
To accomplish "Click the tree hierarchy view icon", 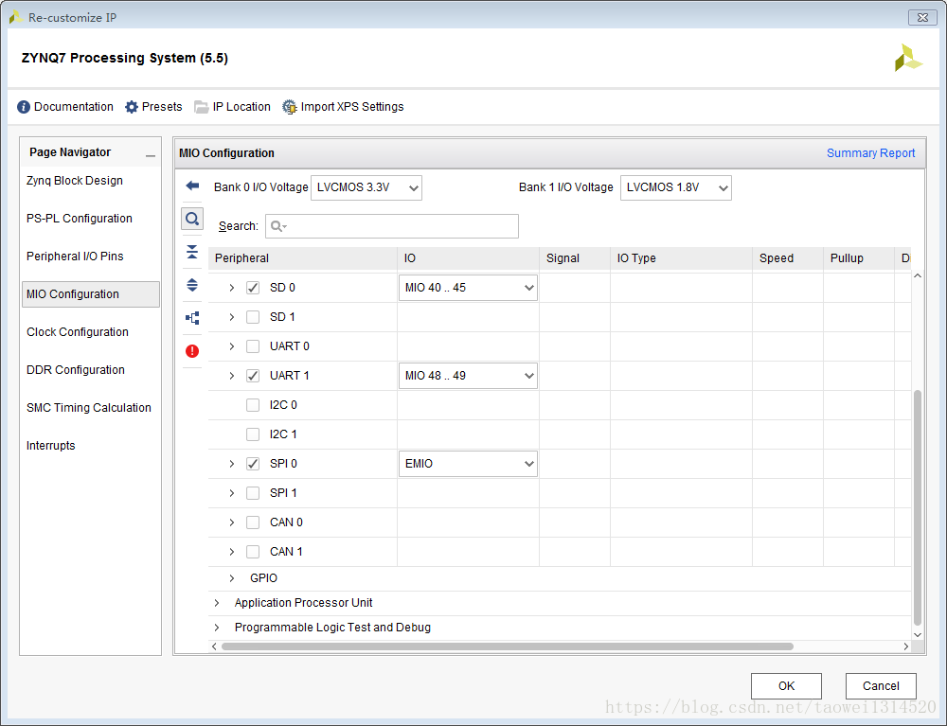I will 192,317.
